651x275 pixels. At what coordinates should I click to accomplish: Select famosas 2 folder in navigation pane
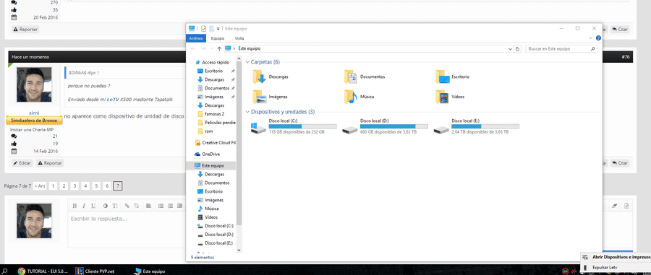tap(211, 114)
